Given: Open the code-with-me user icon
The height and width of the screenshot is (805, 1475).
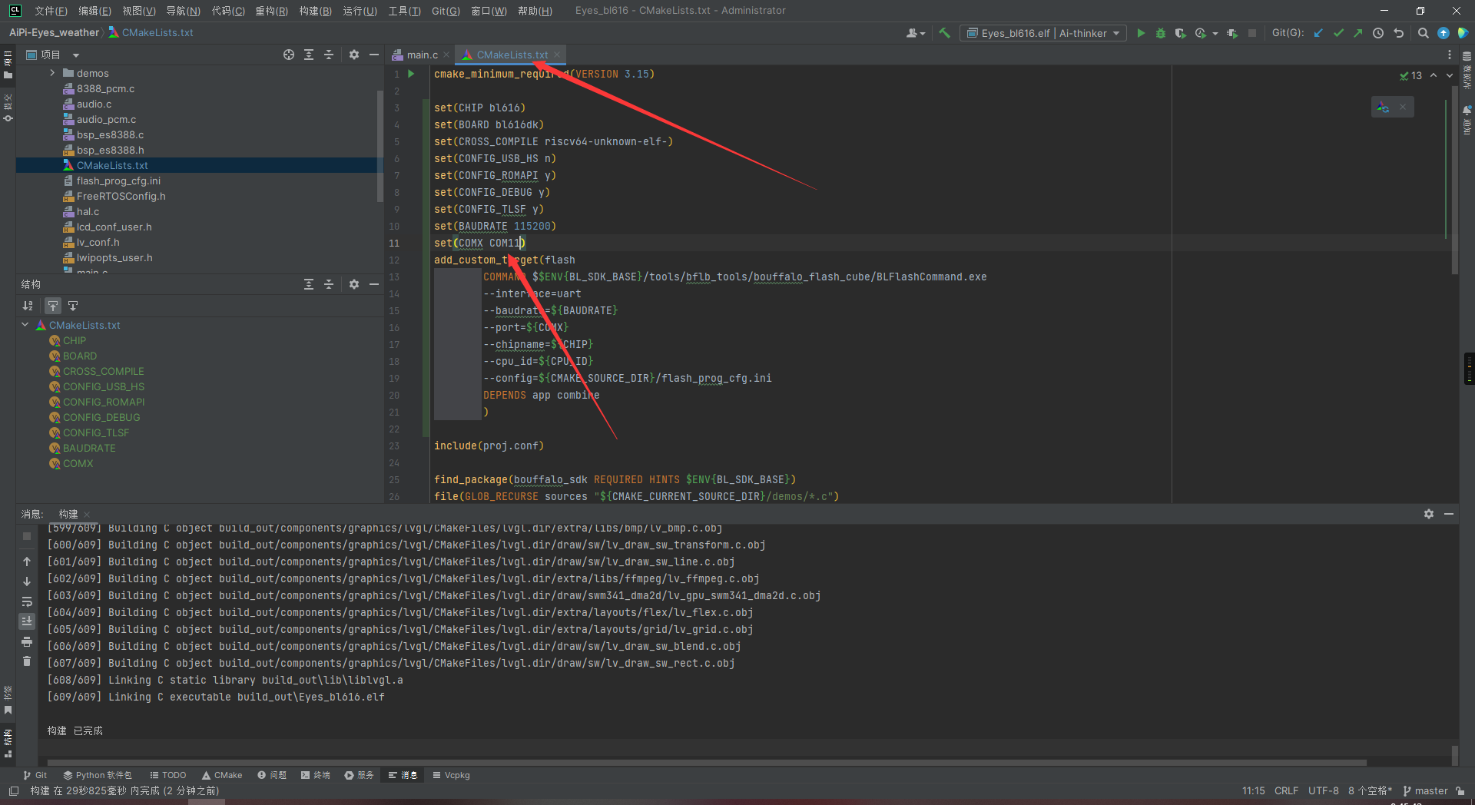Looking at the screenshot, I should 913,33.
